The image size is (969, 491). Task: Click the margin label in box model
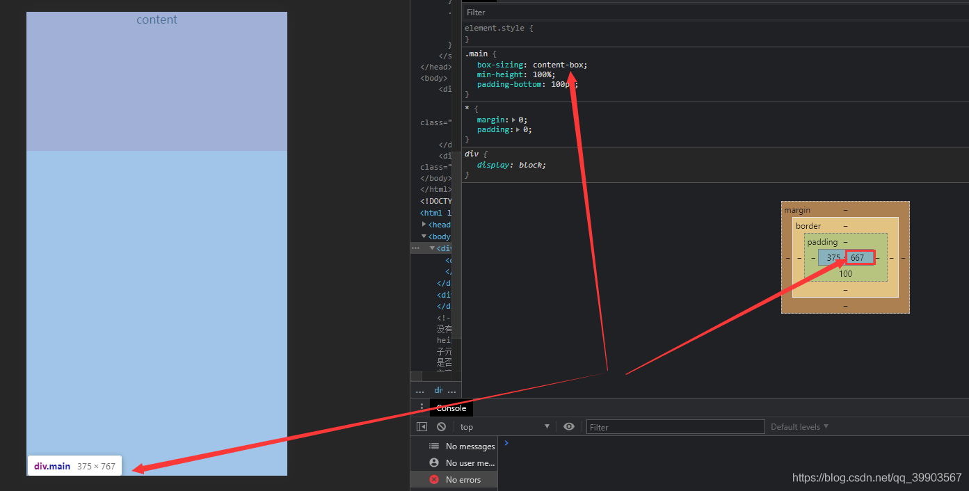click(x=797, y=210)
